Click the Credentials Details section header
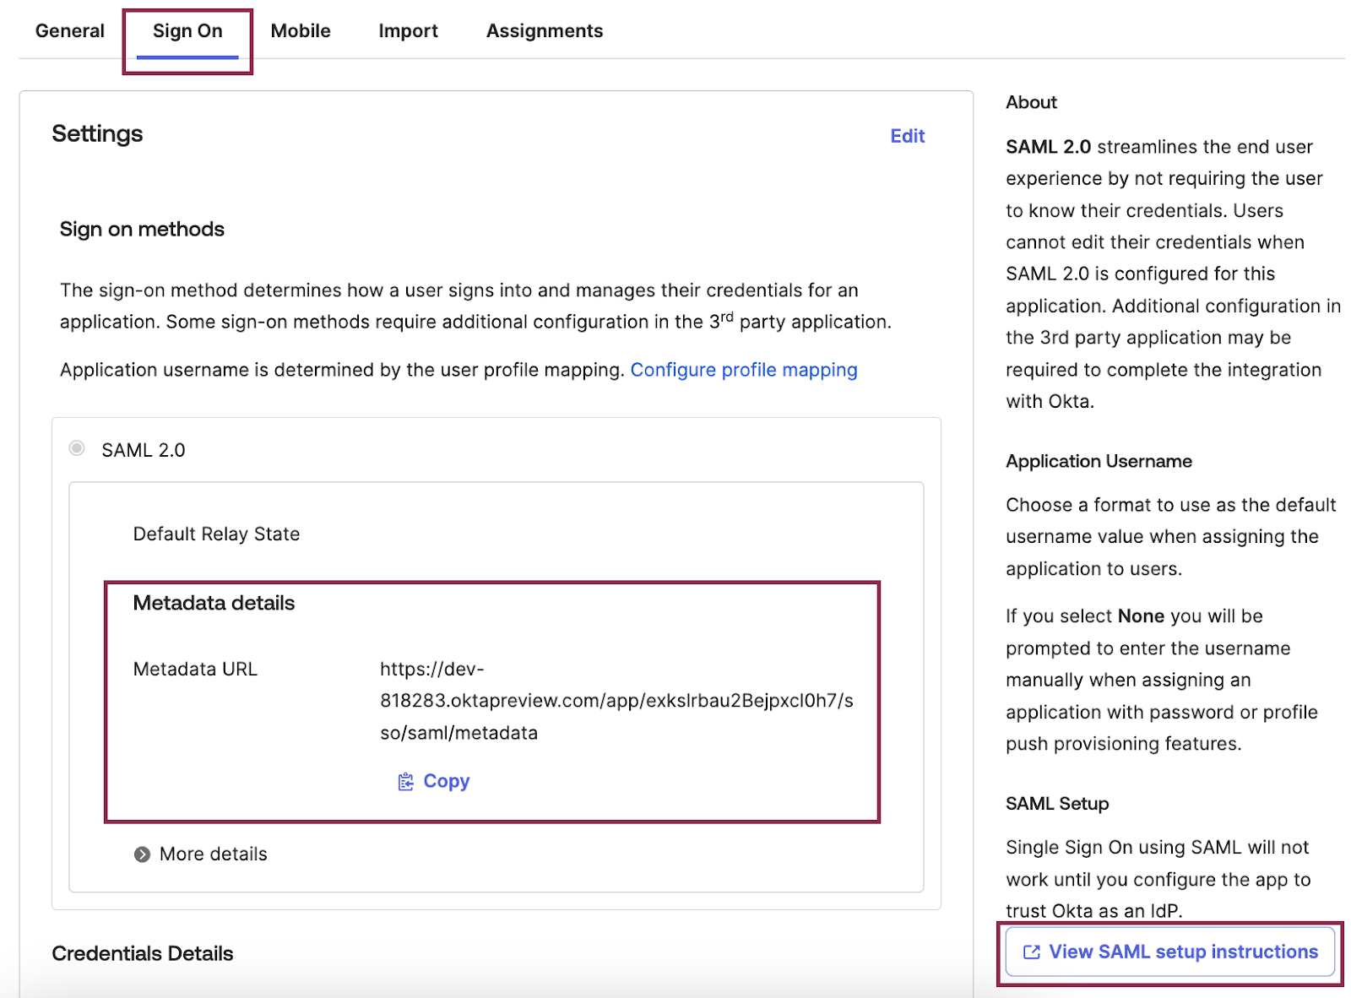 tap(142, 953)
